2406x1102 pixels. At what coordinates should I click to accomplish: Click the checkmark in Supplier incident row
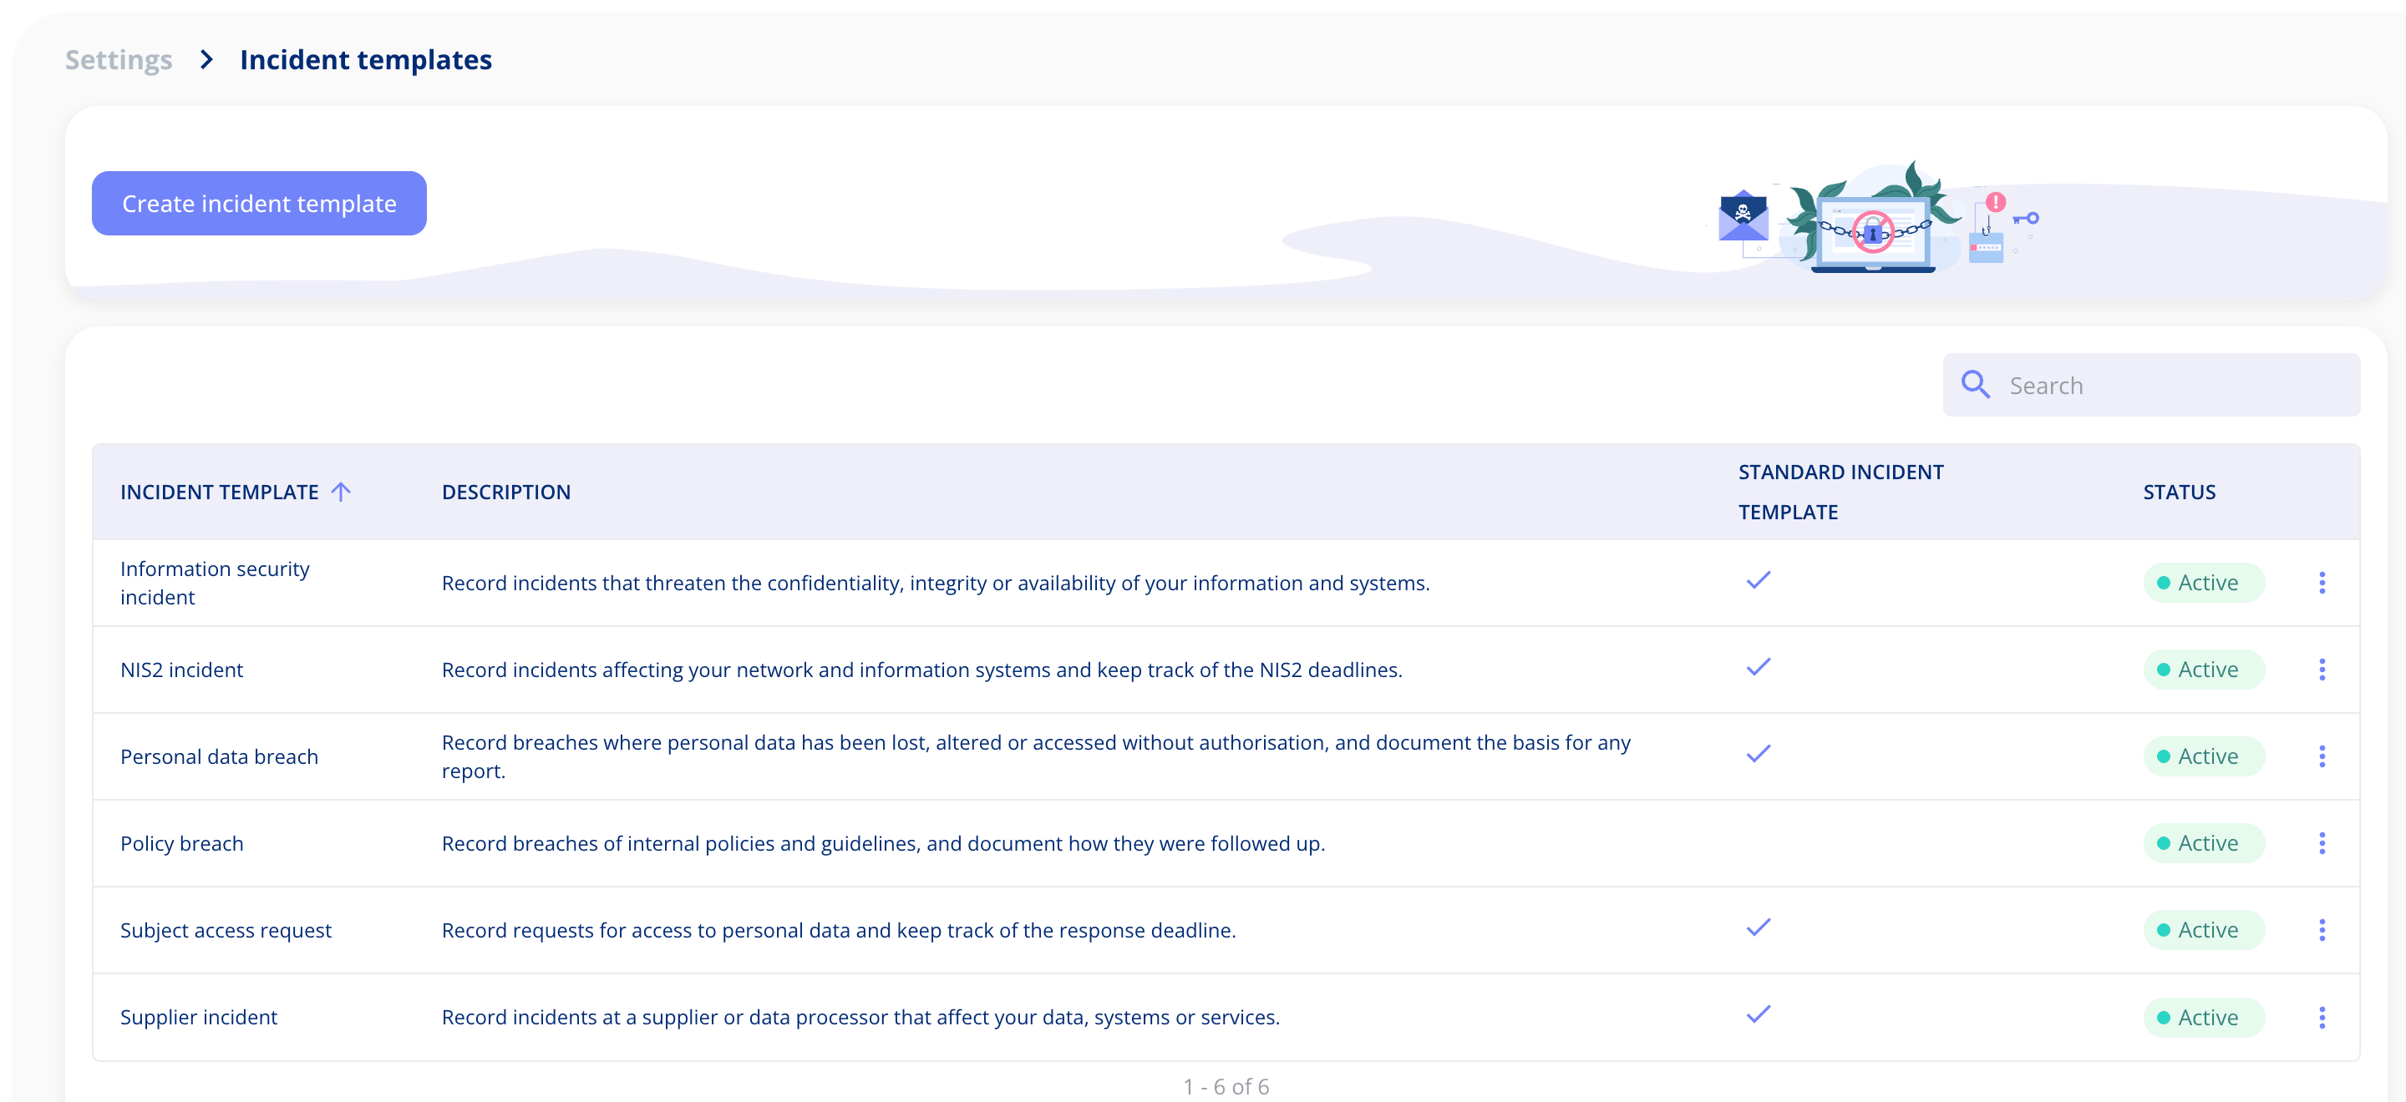[x=1759, y=1014]
